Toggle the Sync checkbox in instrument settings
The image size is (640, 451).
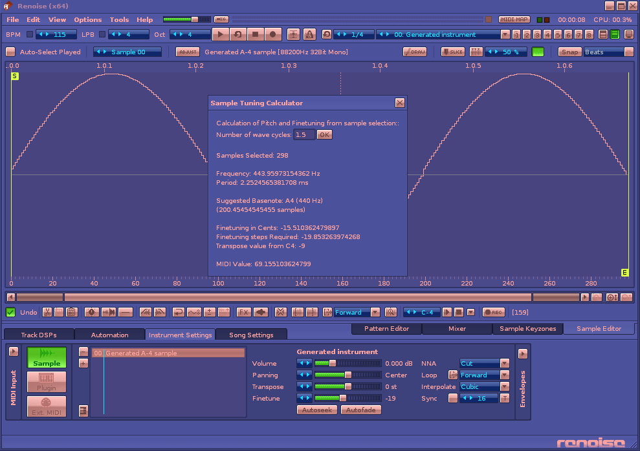[452, 399]
